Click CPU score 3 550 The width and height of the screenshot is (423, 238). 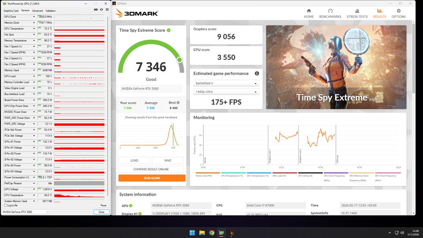coord(226,57)
